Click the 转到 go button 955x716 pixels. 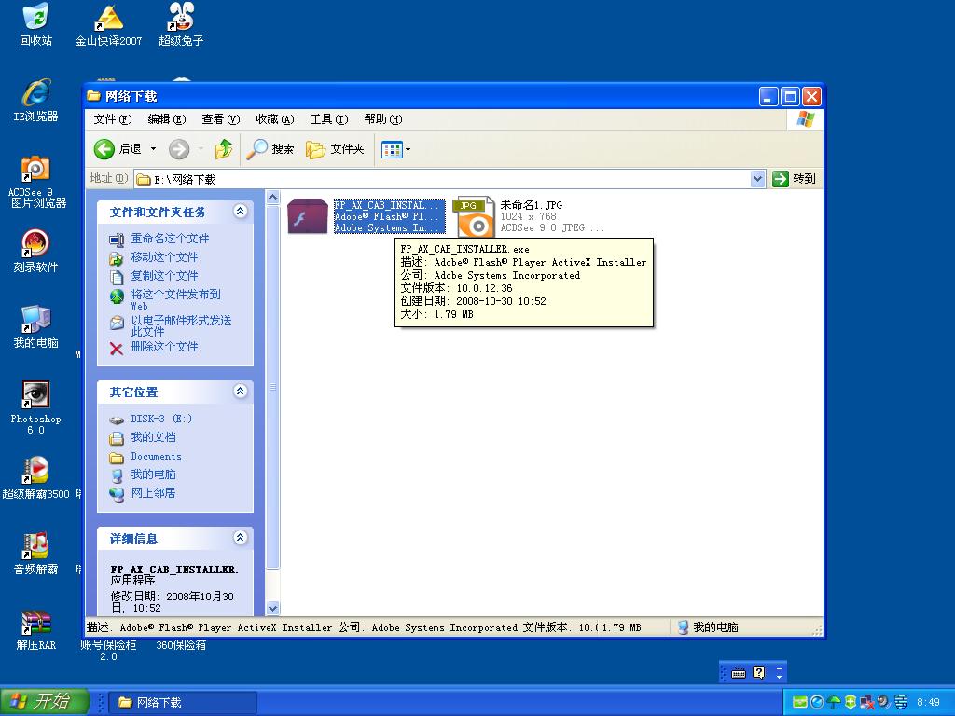[794, 178]
